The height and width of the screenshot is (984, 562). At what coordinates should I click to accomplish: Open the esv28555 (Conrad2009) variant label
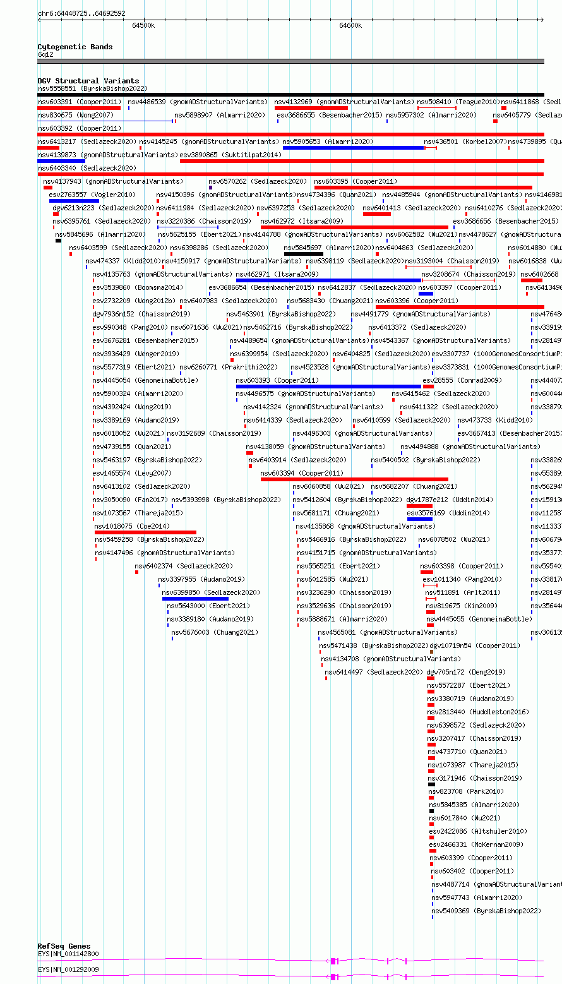tap(462, 380)
